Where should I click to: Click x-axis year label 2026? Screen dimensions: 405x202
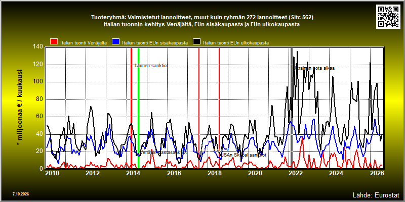pos(377,173)
